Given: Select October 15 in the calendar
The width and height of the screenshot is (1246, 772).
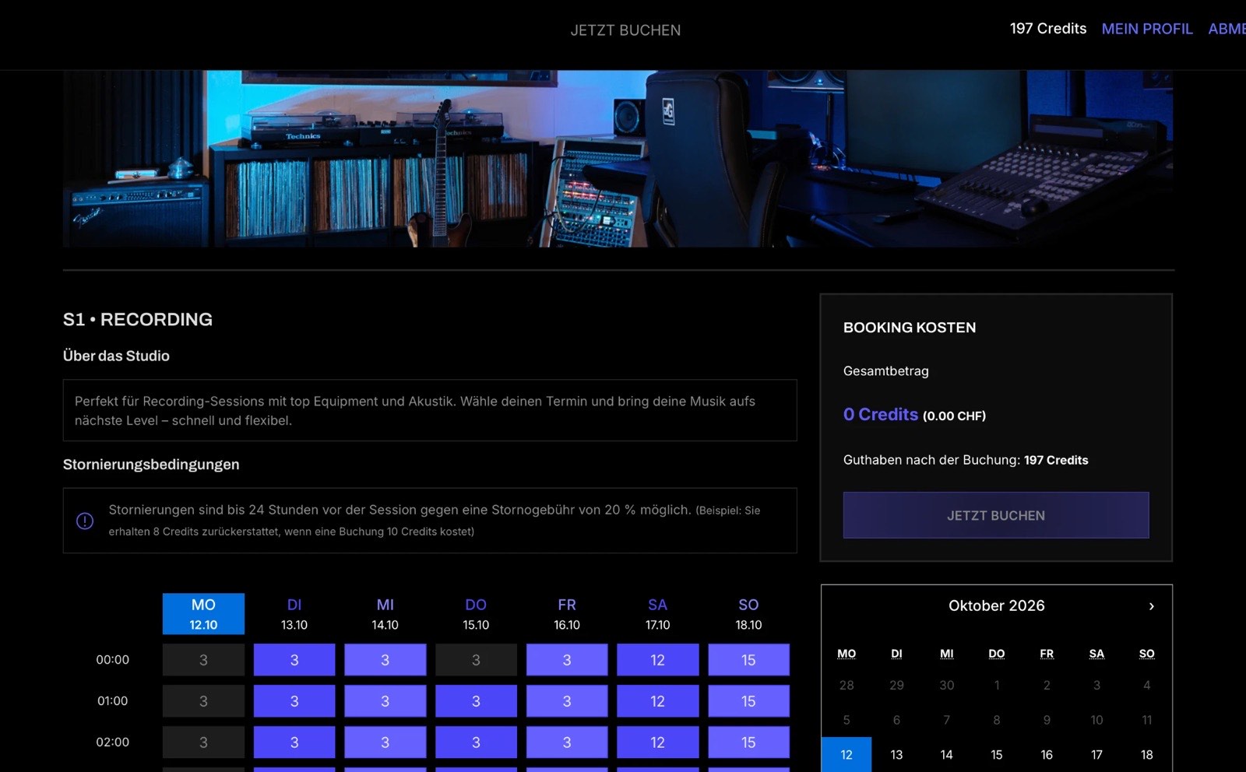Looking at the screenshot, I should point(997,755).
